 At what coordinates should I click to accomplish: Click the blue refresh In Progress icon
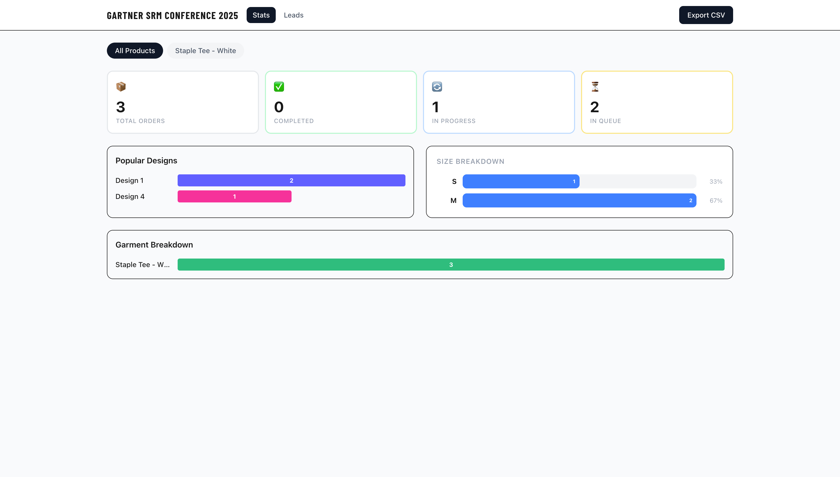(x=437, y=86)
